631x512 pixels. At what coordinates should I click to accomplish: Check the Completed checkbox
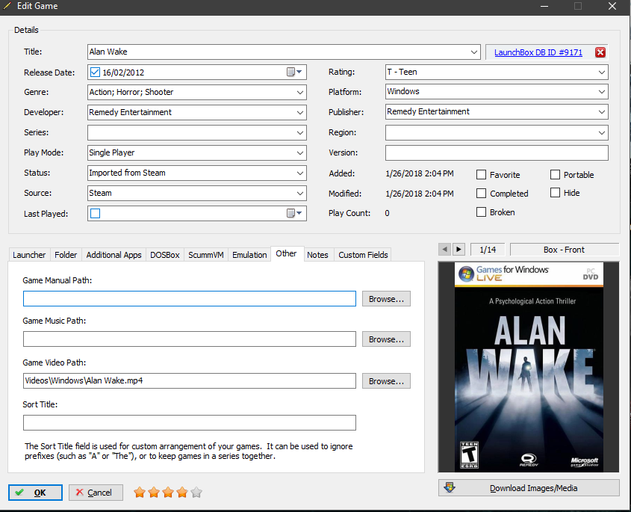click(x=481, y=194)
